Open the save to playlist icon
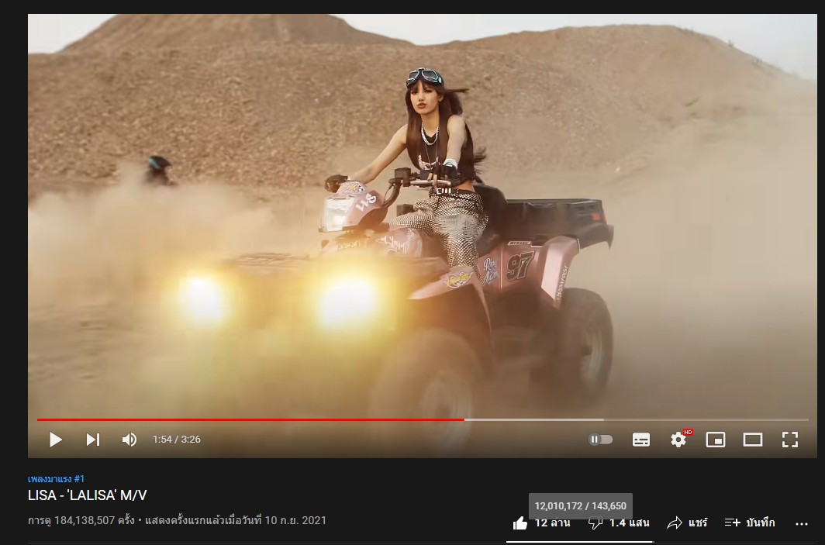The width and height of the screenshot is (825, 545). [733, 523]
